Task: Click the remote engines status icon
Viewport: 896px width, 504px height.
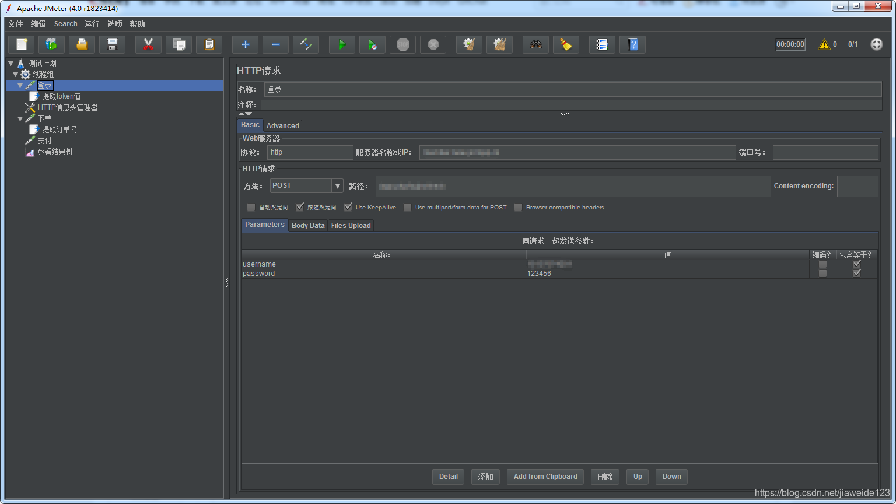Action: click(877, 44)
